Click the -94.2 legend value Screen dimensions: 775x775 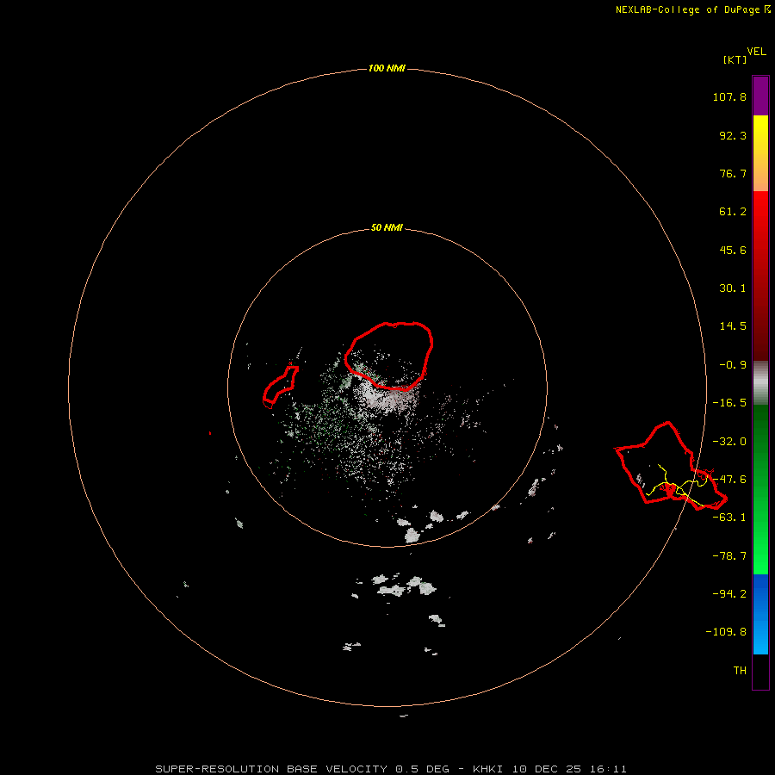tap(729, 594)
